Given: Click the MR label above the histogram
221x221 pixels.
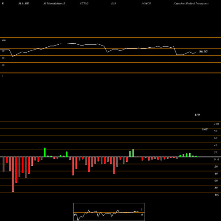Looking at the screenshot, I should [197, 115].
